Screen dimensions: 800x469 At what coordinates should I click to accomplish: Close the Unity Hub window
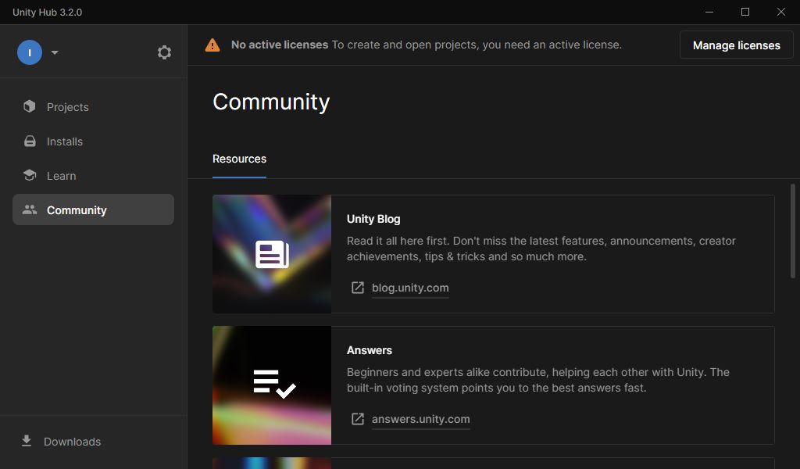(781, 12)
